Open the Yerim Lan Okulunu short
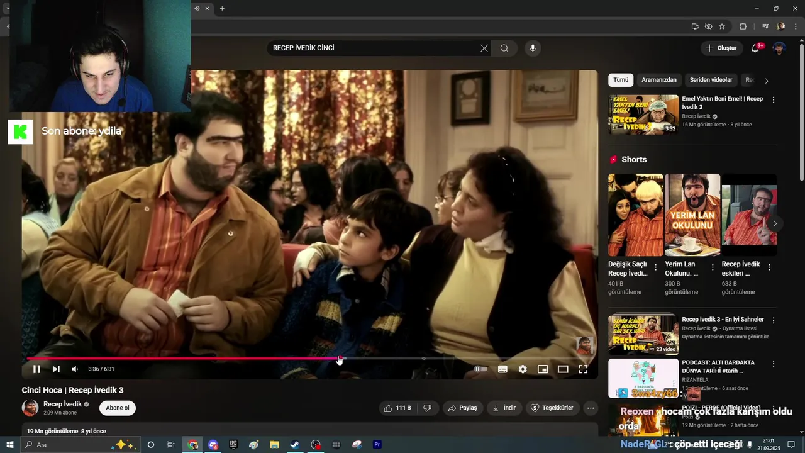The image size is (805, 453). point(692,215)
